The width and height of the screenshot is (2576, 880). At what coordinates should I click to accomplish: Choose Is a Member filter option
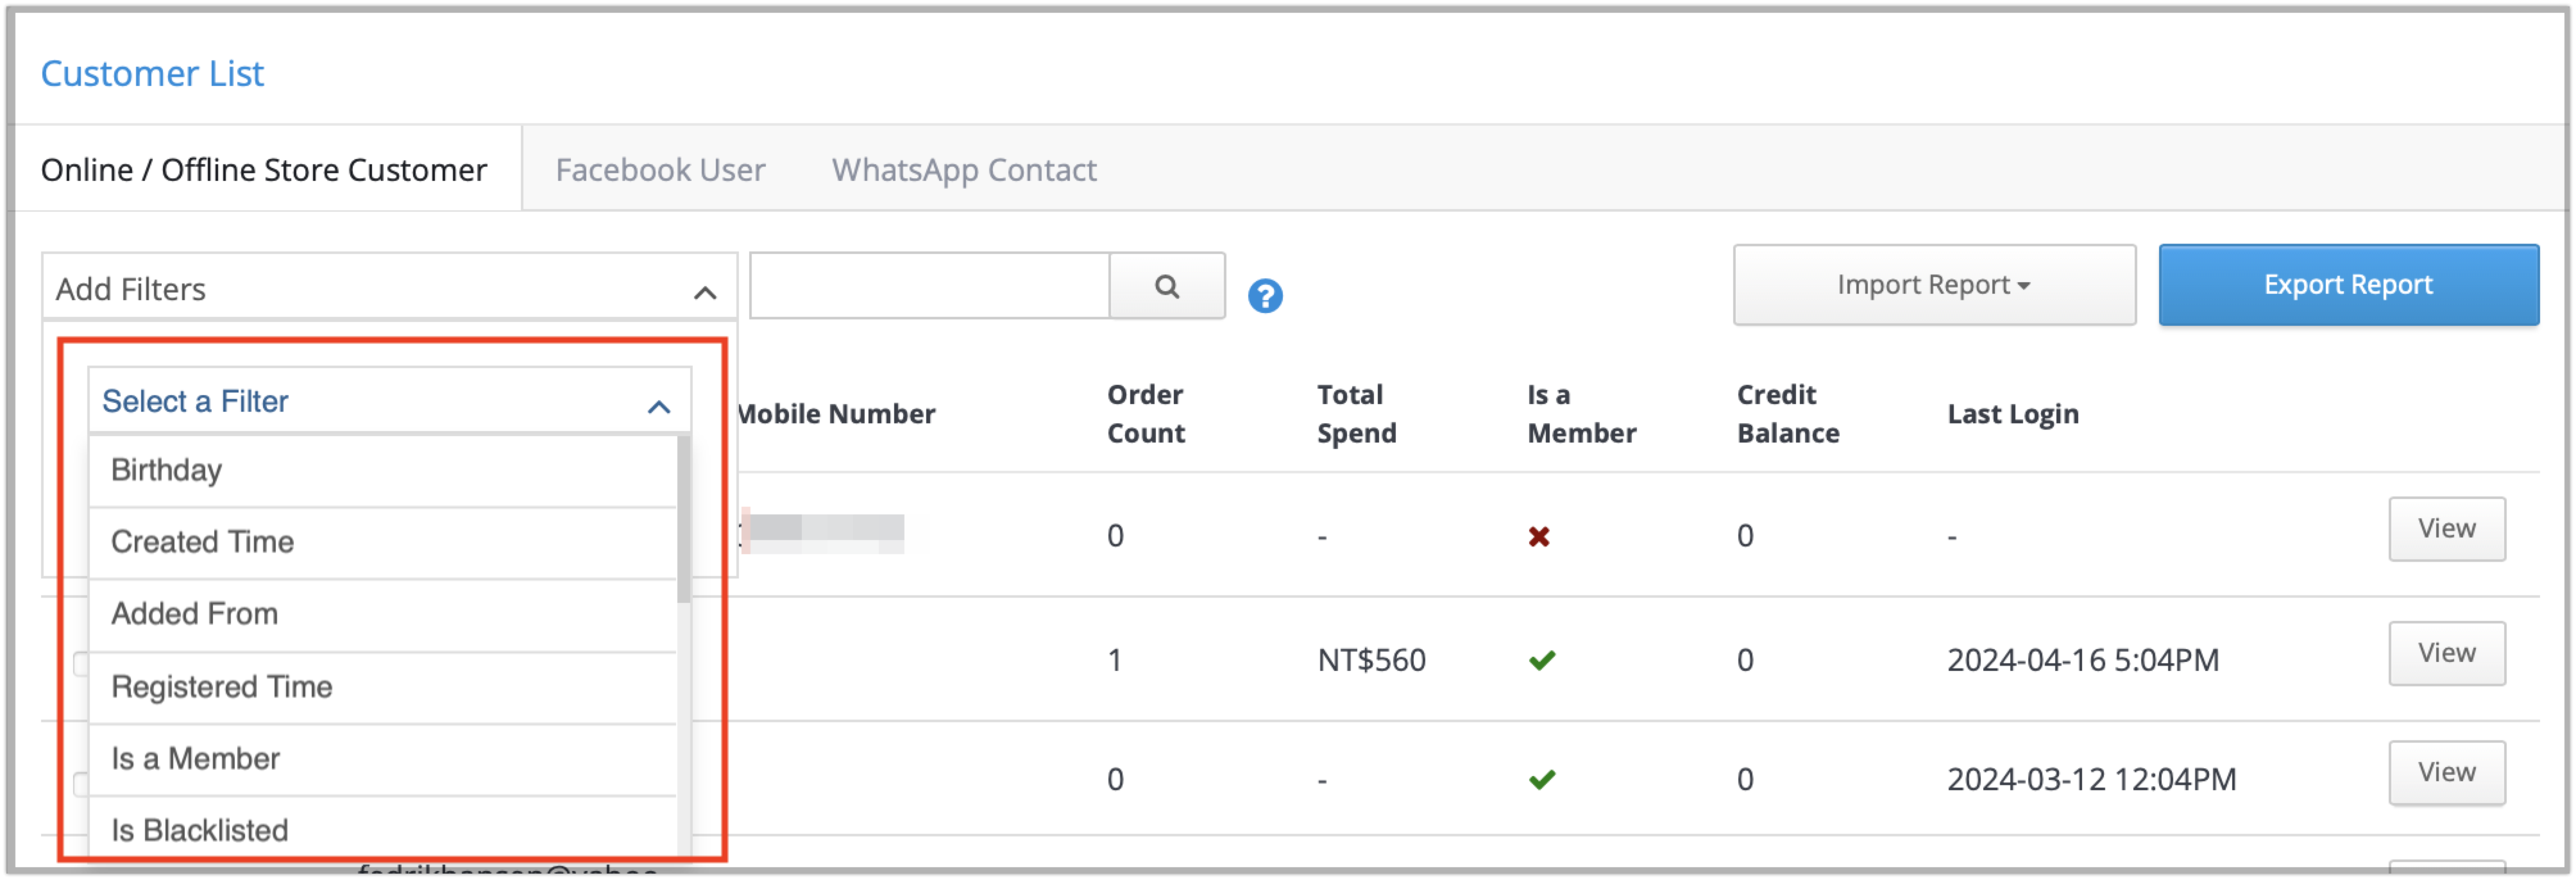(383, 759)
